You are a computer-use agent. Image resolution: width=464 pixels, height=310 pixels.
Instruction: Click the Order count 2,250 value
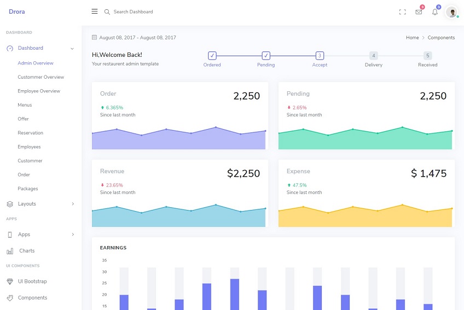[x=246, y=96]
